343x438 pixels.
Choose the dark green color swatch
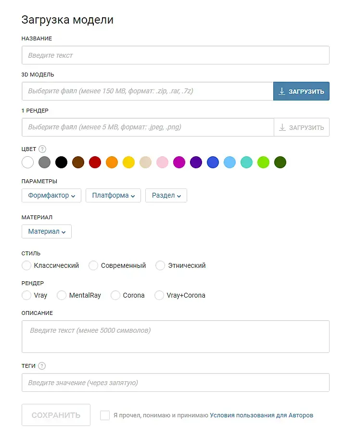tap(280, 163)
